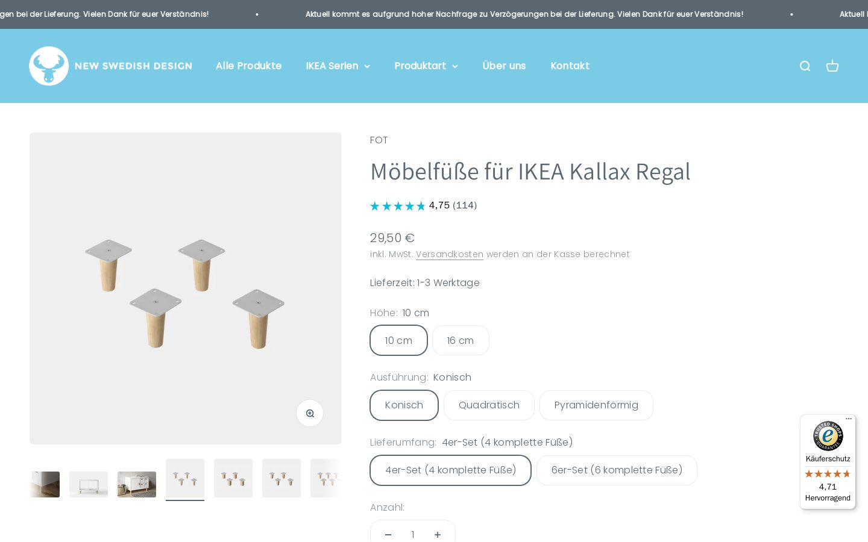Select the 6er-Set delivery option
Screen dimensions: 868x542
point(617,470)
